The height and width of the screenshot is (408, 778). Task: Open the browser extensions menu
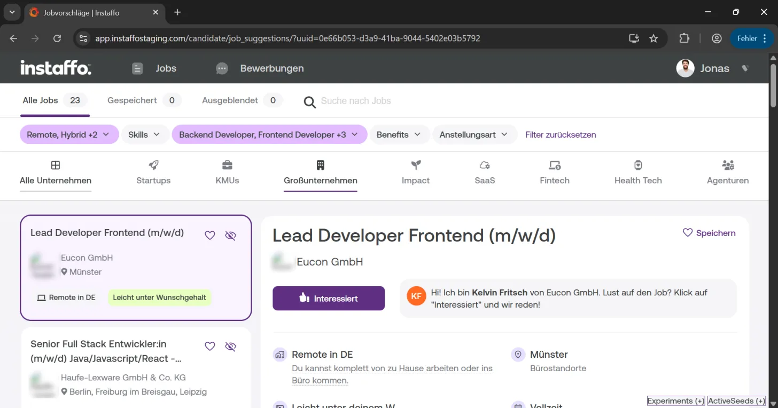coord(684,38)
